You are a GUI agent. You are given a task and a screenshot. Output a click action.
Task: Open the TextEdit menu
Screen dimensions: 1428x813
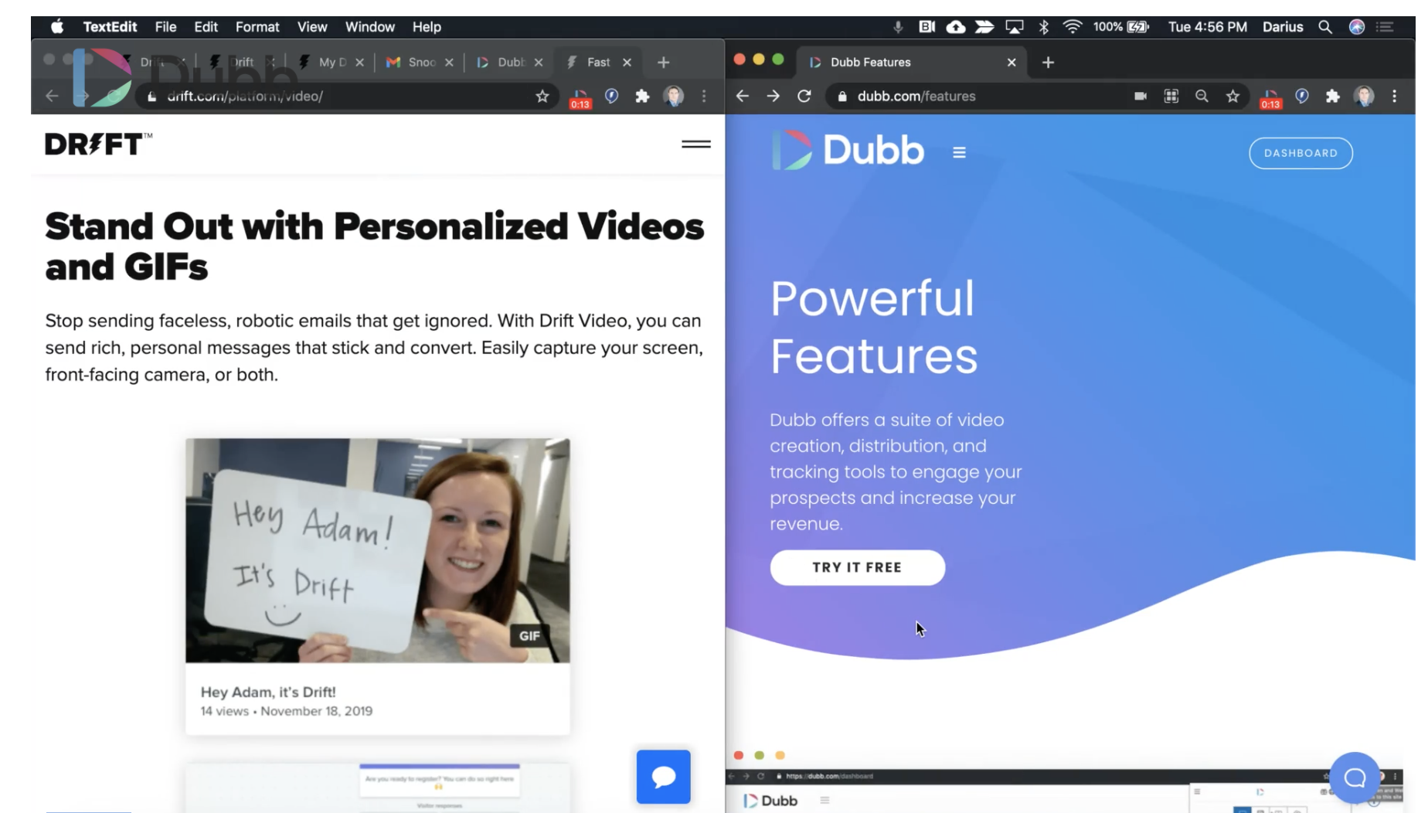point(110,27)
